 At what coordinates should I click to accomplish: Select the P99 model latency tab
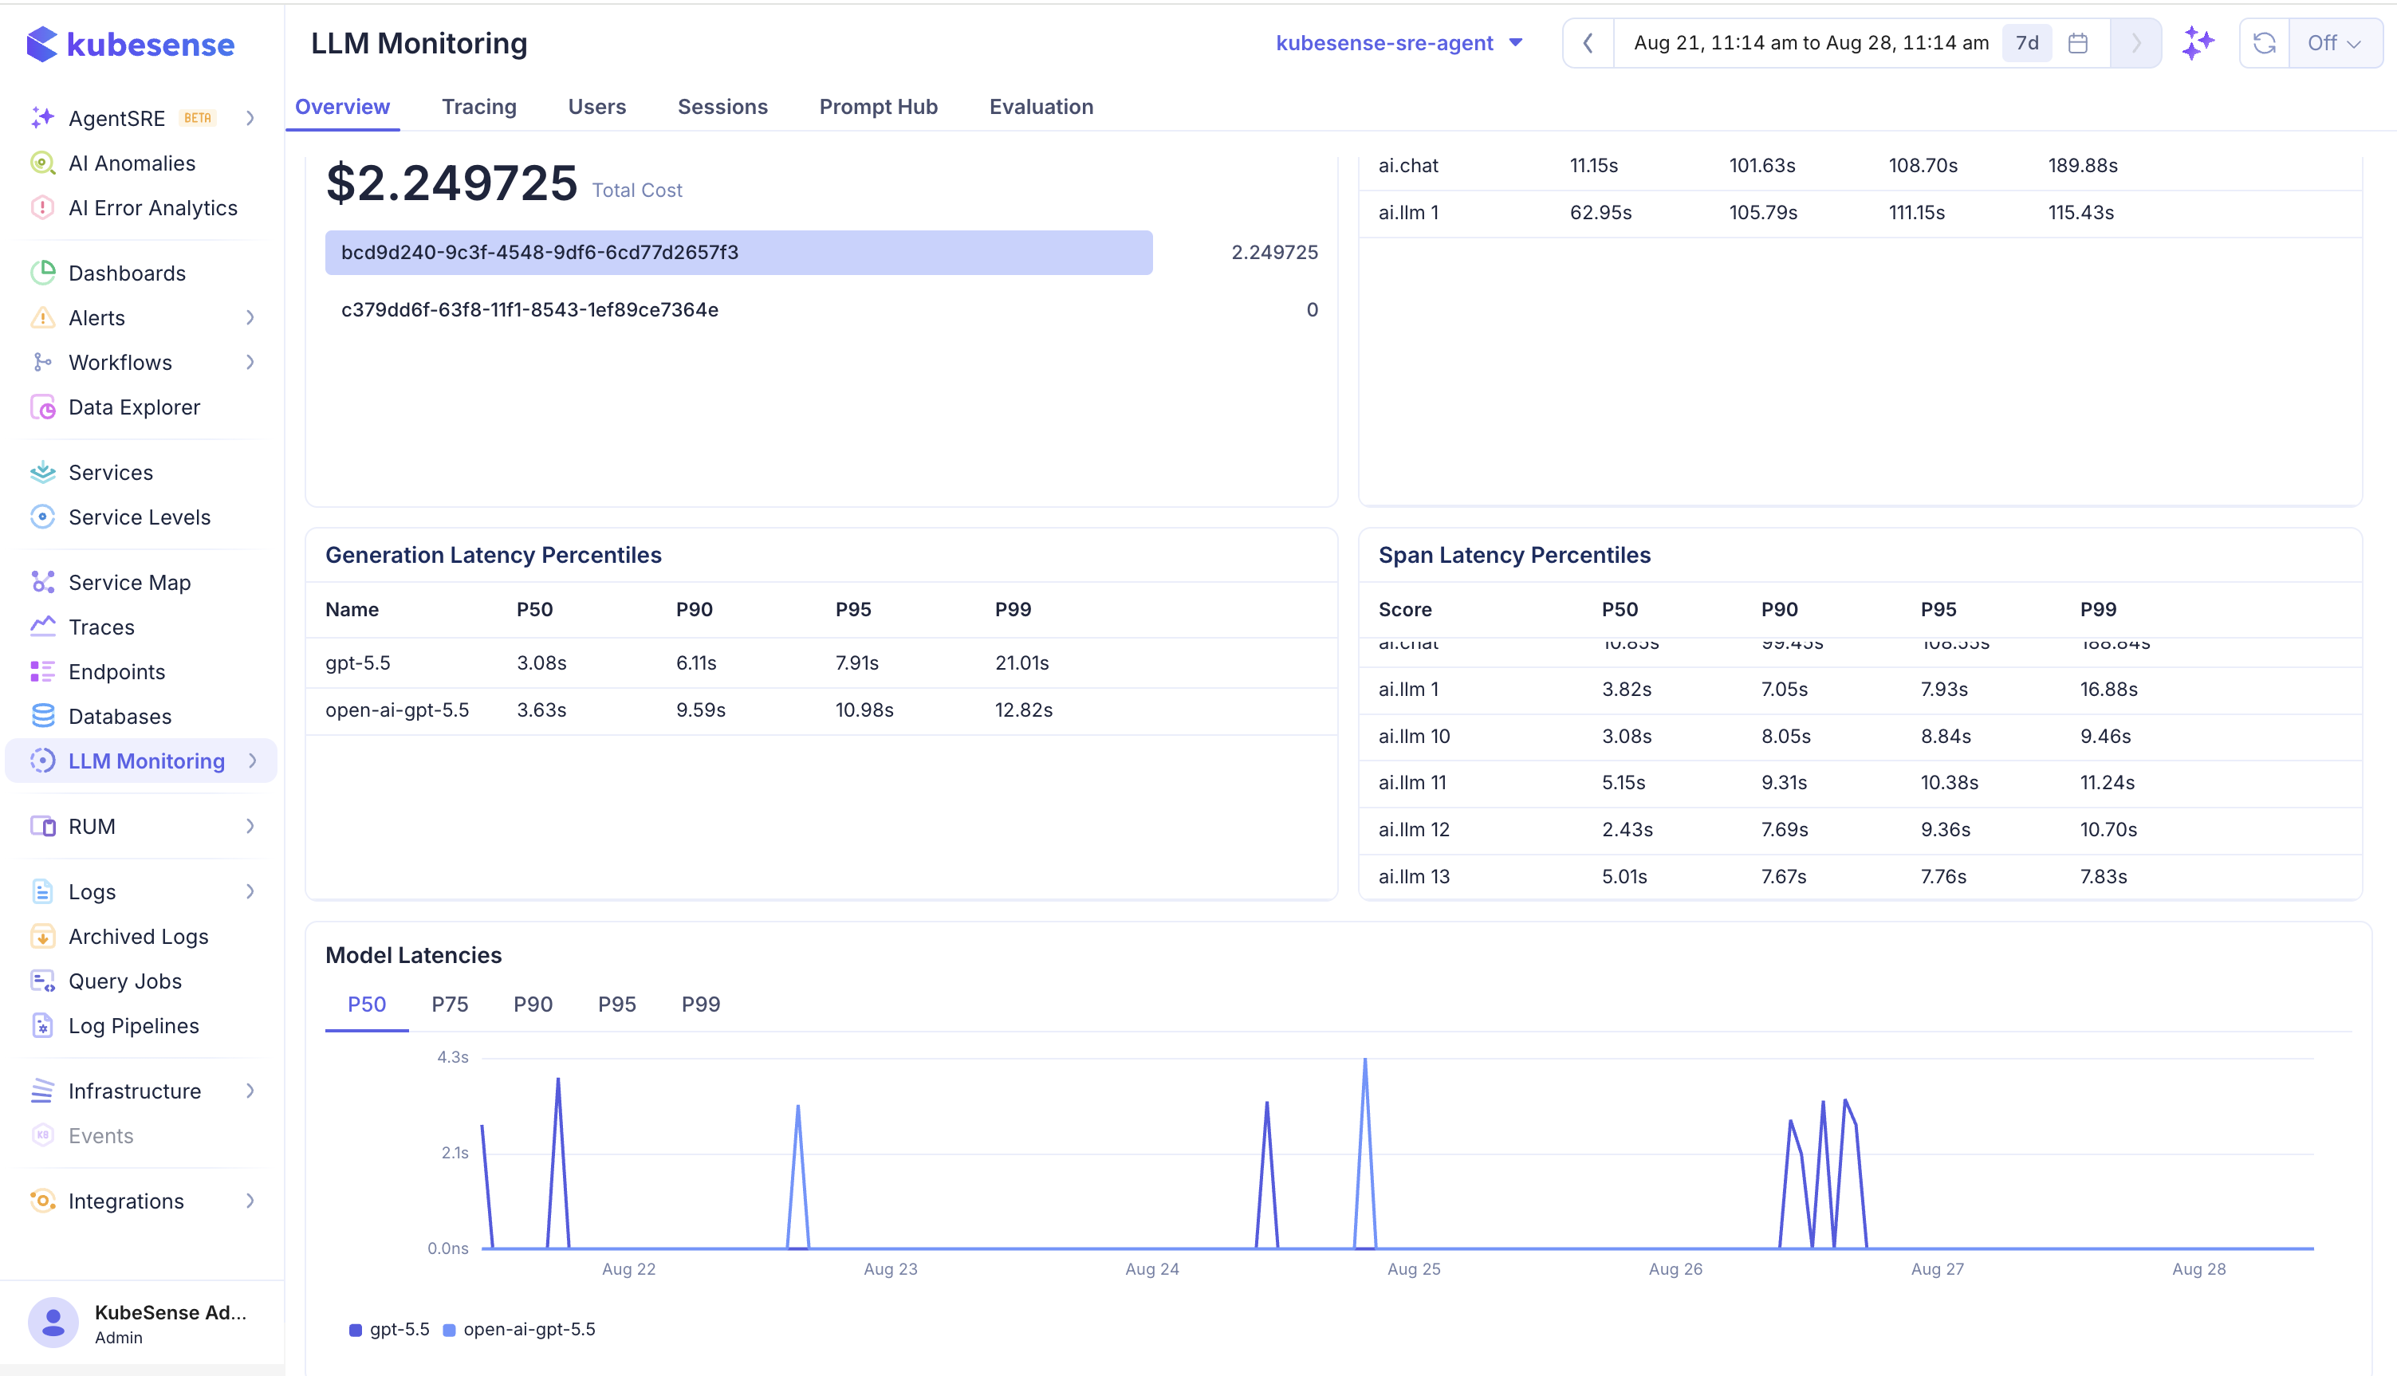tap(700, 1004)
